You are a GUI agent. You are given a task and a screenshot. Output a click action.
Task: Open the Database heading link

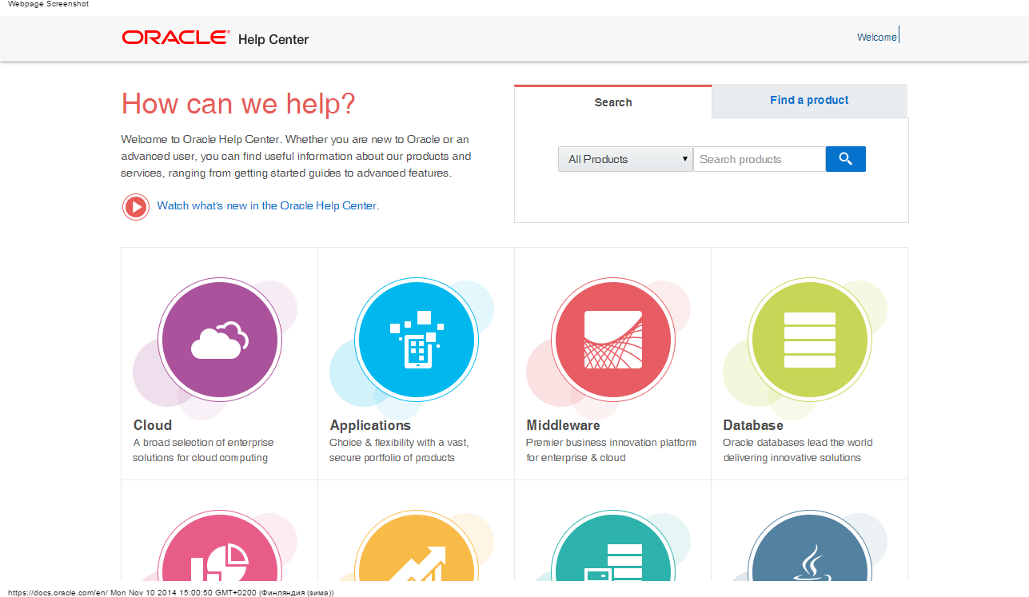[753, 425]
